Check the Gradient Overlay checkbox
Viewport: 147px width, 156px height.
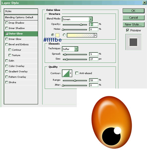tap(7, 71)
